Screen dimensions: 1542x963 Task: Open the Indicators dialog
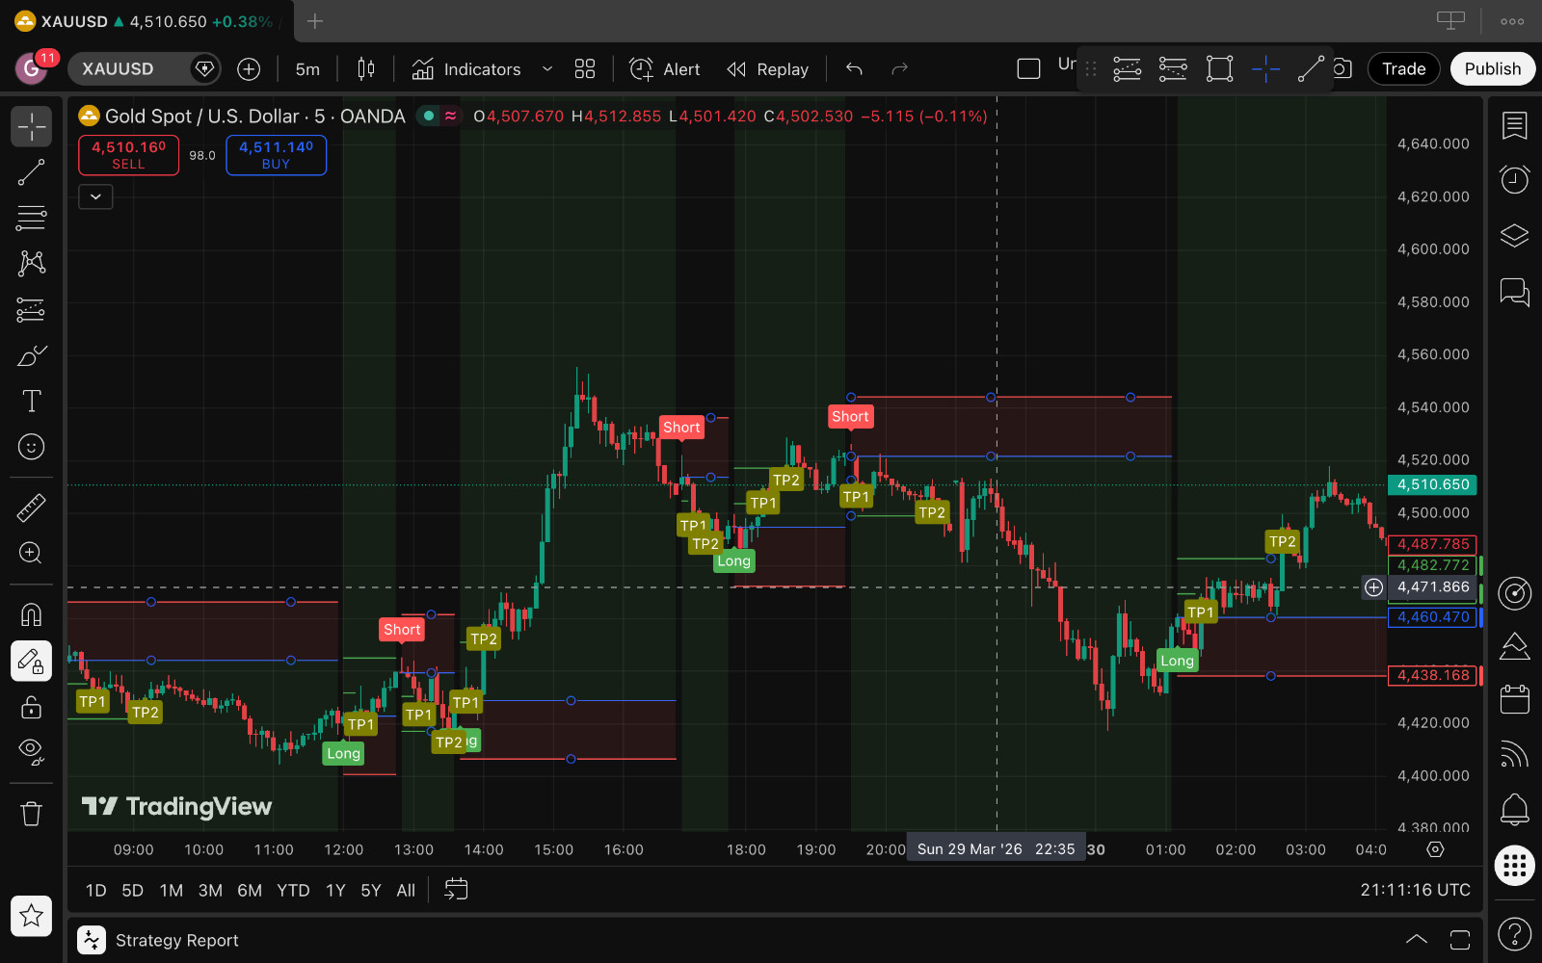[x=467, y=69]
